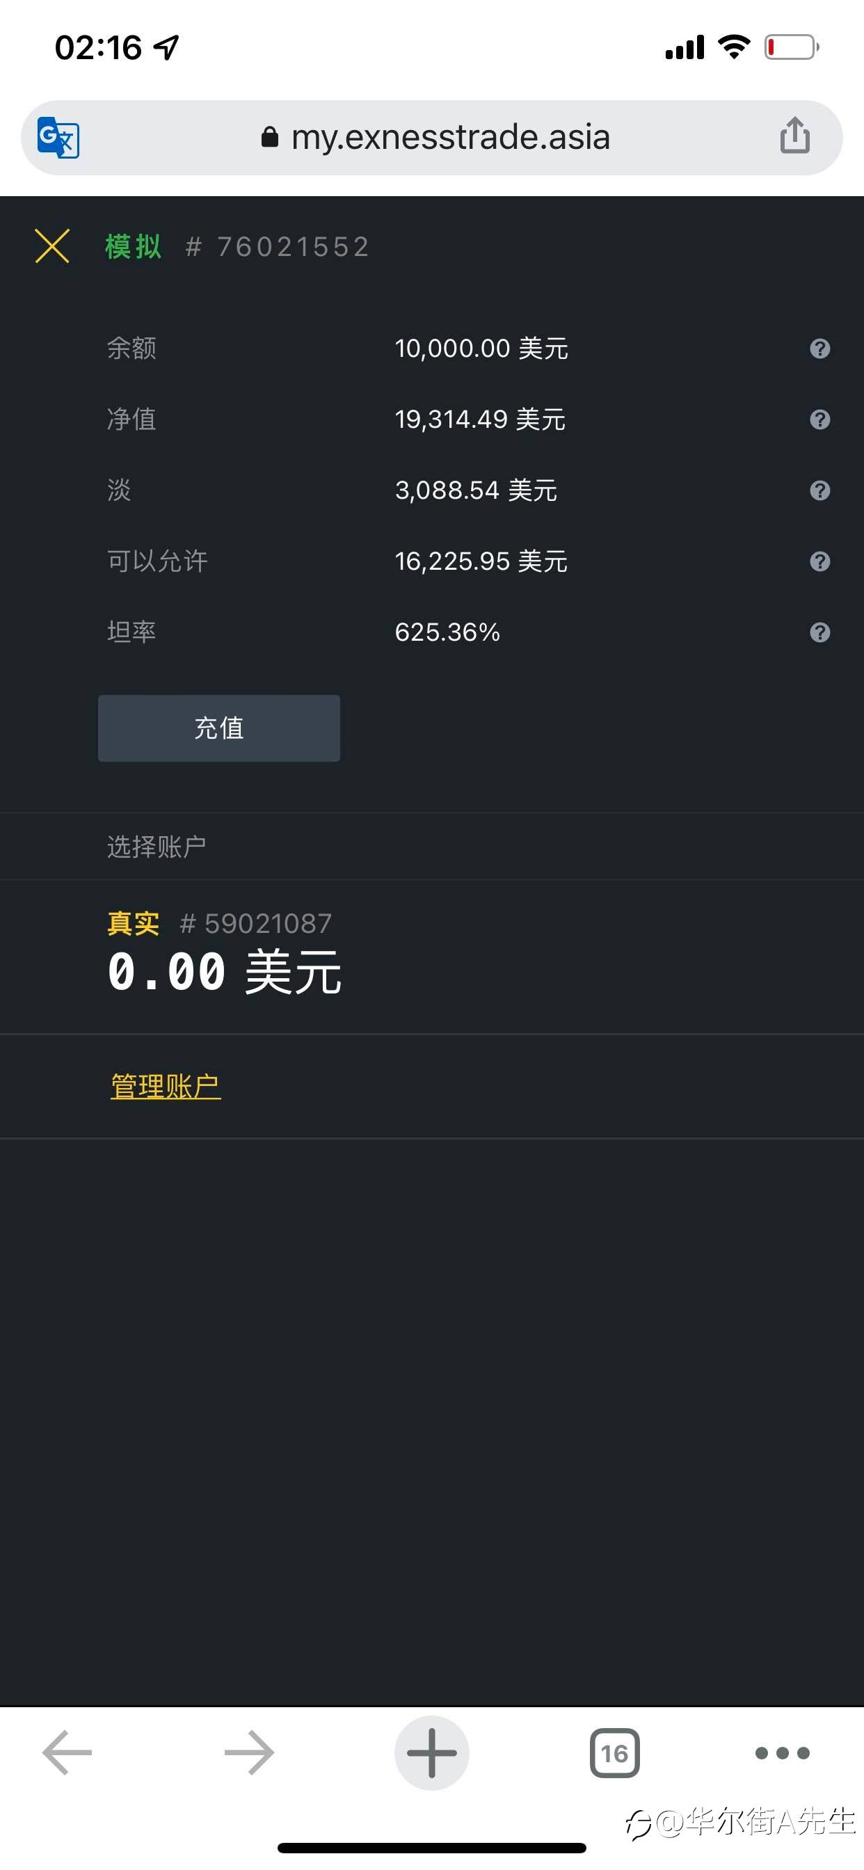Tap the 选择账户 section header
The image size is (864, 1870).
pos(157,847)
